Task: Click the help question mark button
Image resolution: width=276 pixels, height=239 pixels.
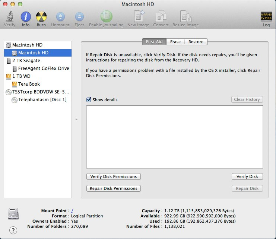Action: click(13, 230)
